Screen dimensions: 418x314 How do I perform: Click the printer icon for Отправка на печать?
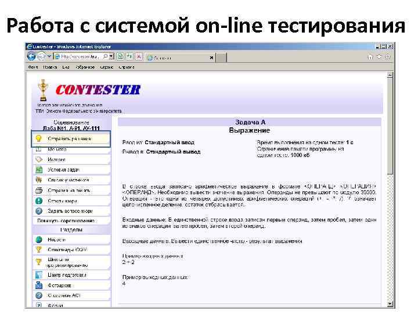[39, 190]
